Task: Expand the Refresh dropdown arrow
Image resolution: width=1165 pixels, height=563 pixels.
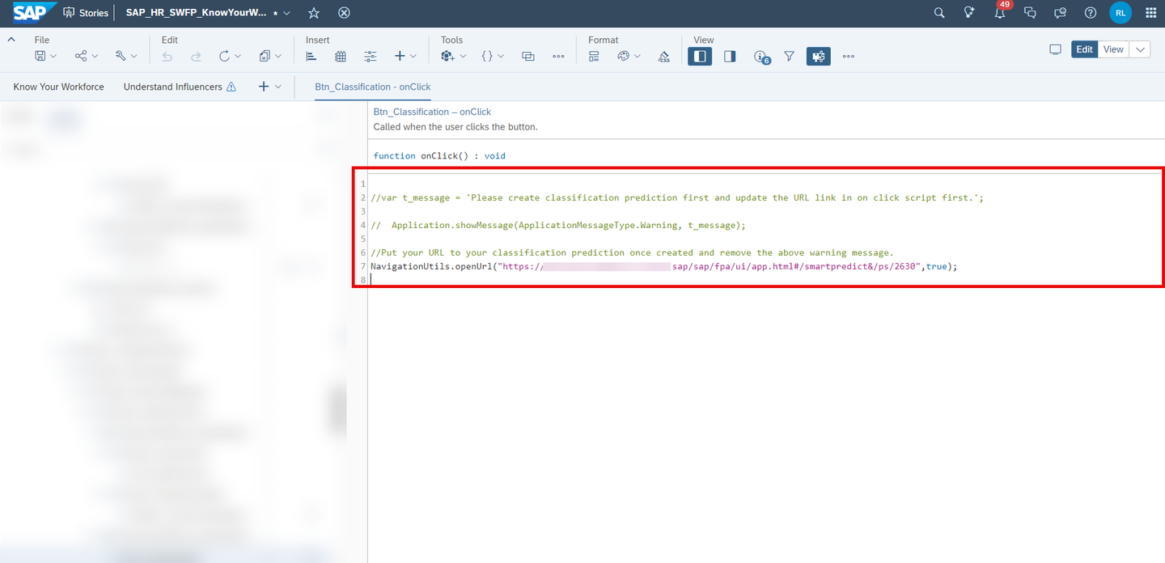Action: 238,57
